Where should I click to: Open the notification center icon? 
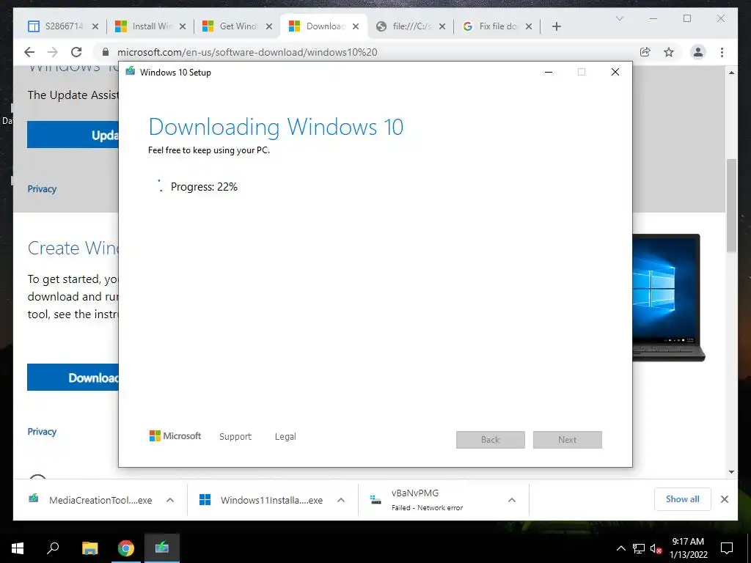tap(727, 548)
